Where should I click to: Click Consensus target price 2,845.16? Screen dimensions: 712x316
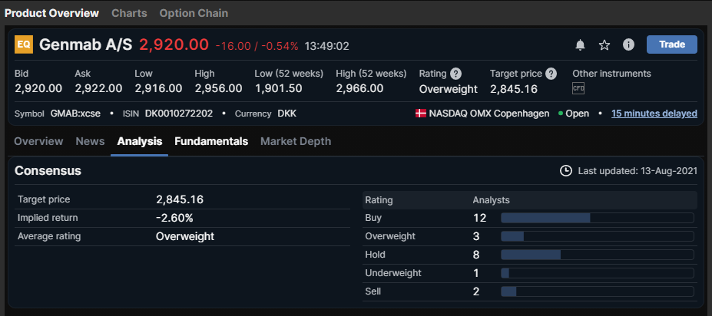pos(180,199)
